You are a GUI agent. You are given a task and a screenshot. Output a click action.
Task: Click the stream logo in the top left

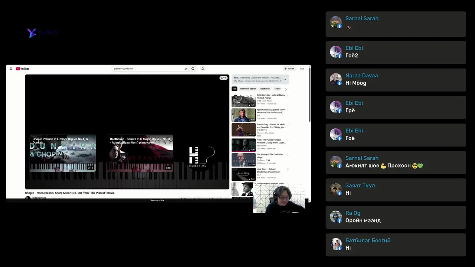(42, 33)
